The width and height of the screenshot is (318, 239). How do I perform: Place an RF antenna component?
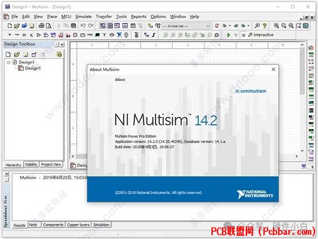tap(104, 35)
